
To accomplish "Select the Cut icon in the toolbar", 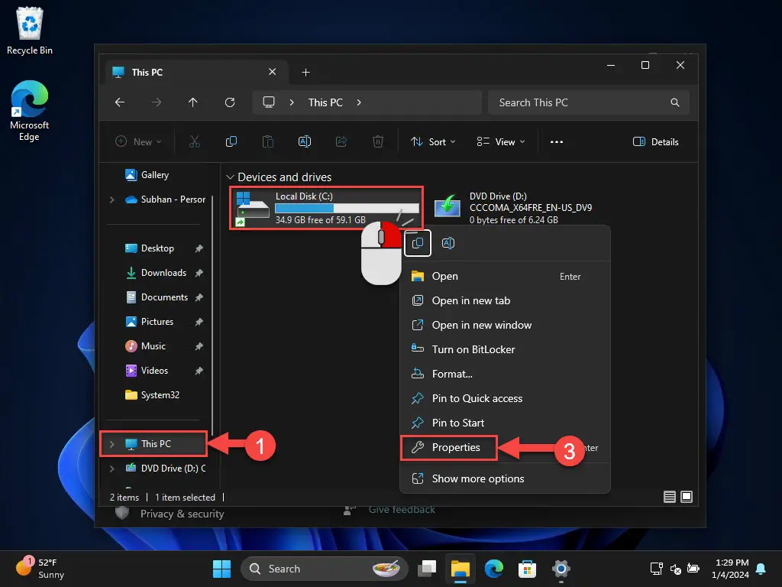I will [195, 141].
